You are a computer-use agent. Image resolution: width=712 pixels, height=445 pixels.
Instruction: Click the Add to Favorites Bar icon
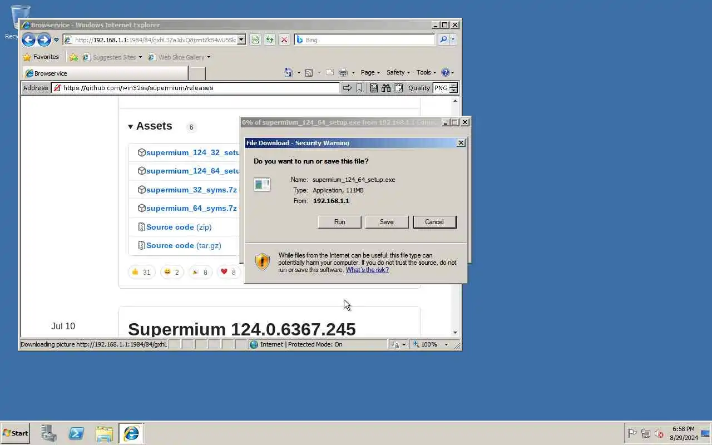[73, 57]
